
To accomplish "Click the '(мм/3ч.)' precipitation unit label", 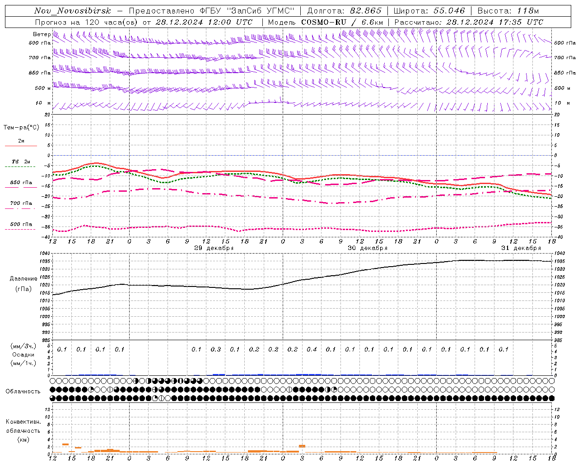I will (x=23, y=346).
